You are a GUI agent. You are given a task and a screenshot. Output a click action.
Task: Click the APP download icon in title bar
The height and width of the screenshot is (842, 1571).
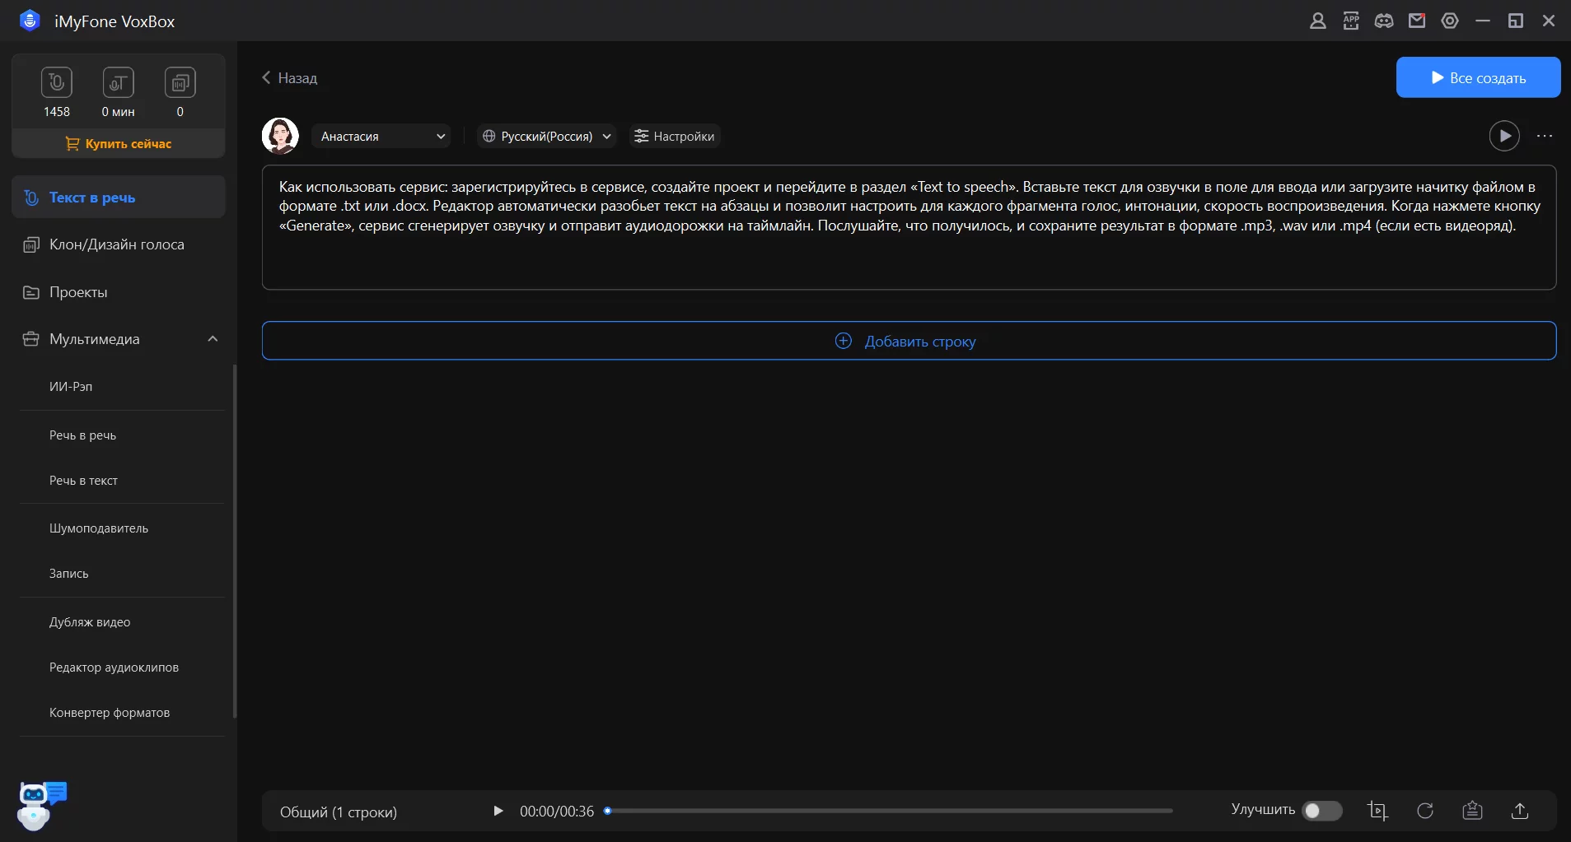tap(1351, 21)
